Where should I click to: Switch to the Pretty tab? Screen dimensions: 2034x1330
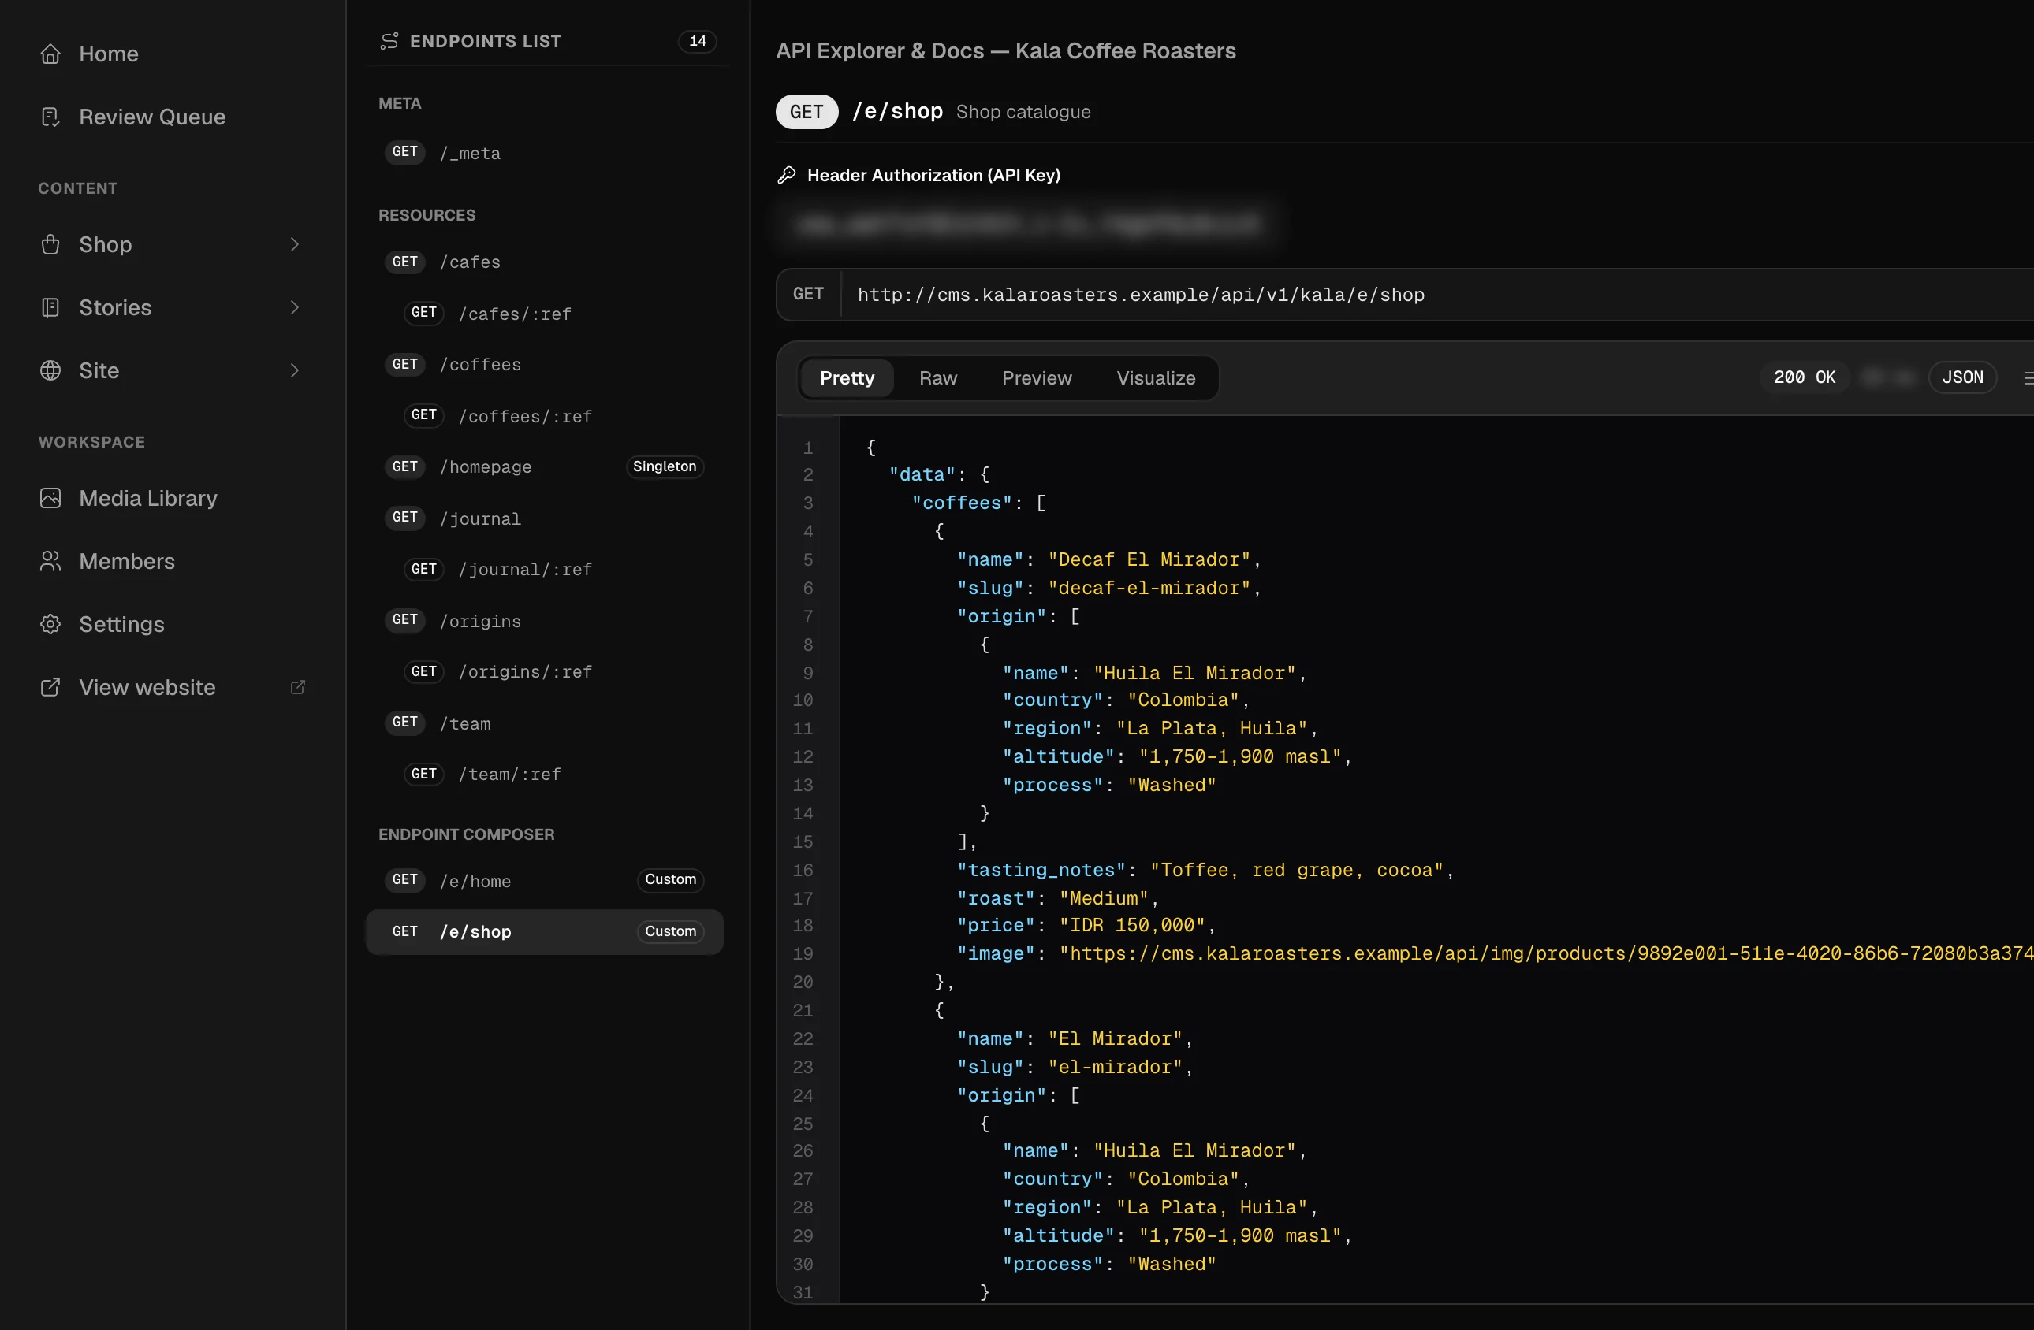click(x=847, y=377)
